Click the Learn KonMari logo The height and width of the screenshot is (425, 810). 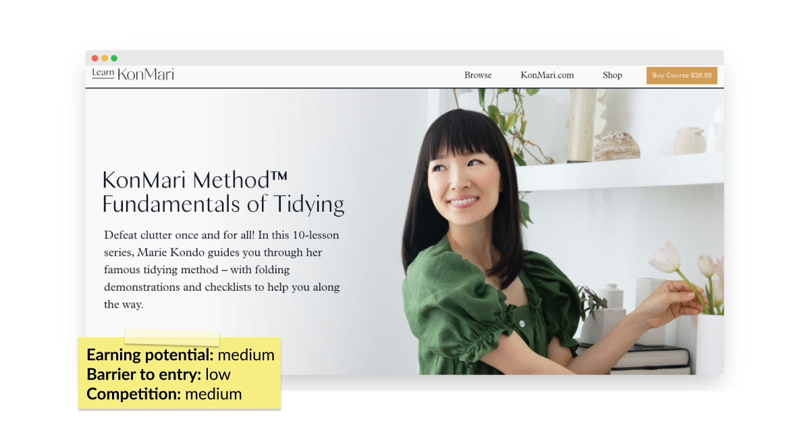pos(133,74)
